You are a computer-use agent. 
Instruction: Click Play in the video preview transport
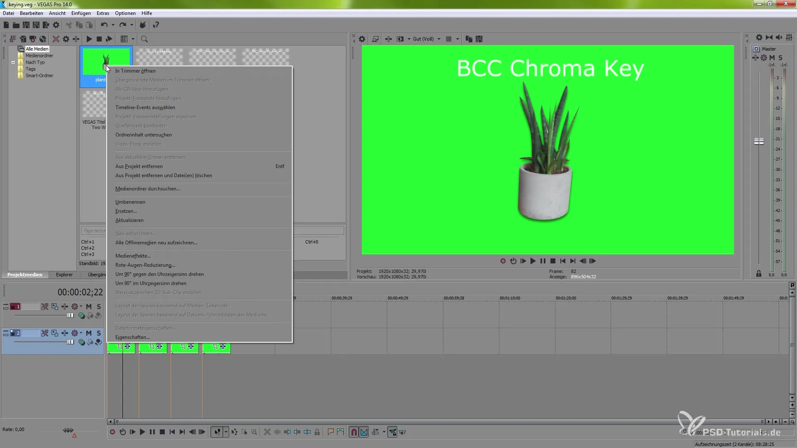tap(533, 261)
